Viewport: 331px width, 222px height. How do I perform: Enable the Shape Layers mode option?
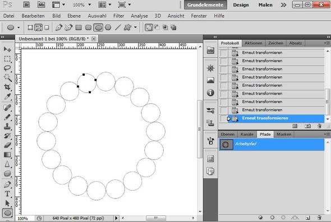(30, 27)
